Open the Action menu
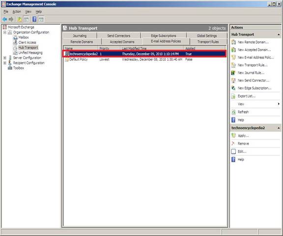 [17, 12]
